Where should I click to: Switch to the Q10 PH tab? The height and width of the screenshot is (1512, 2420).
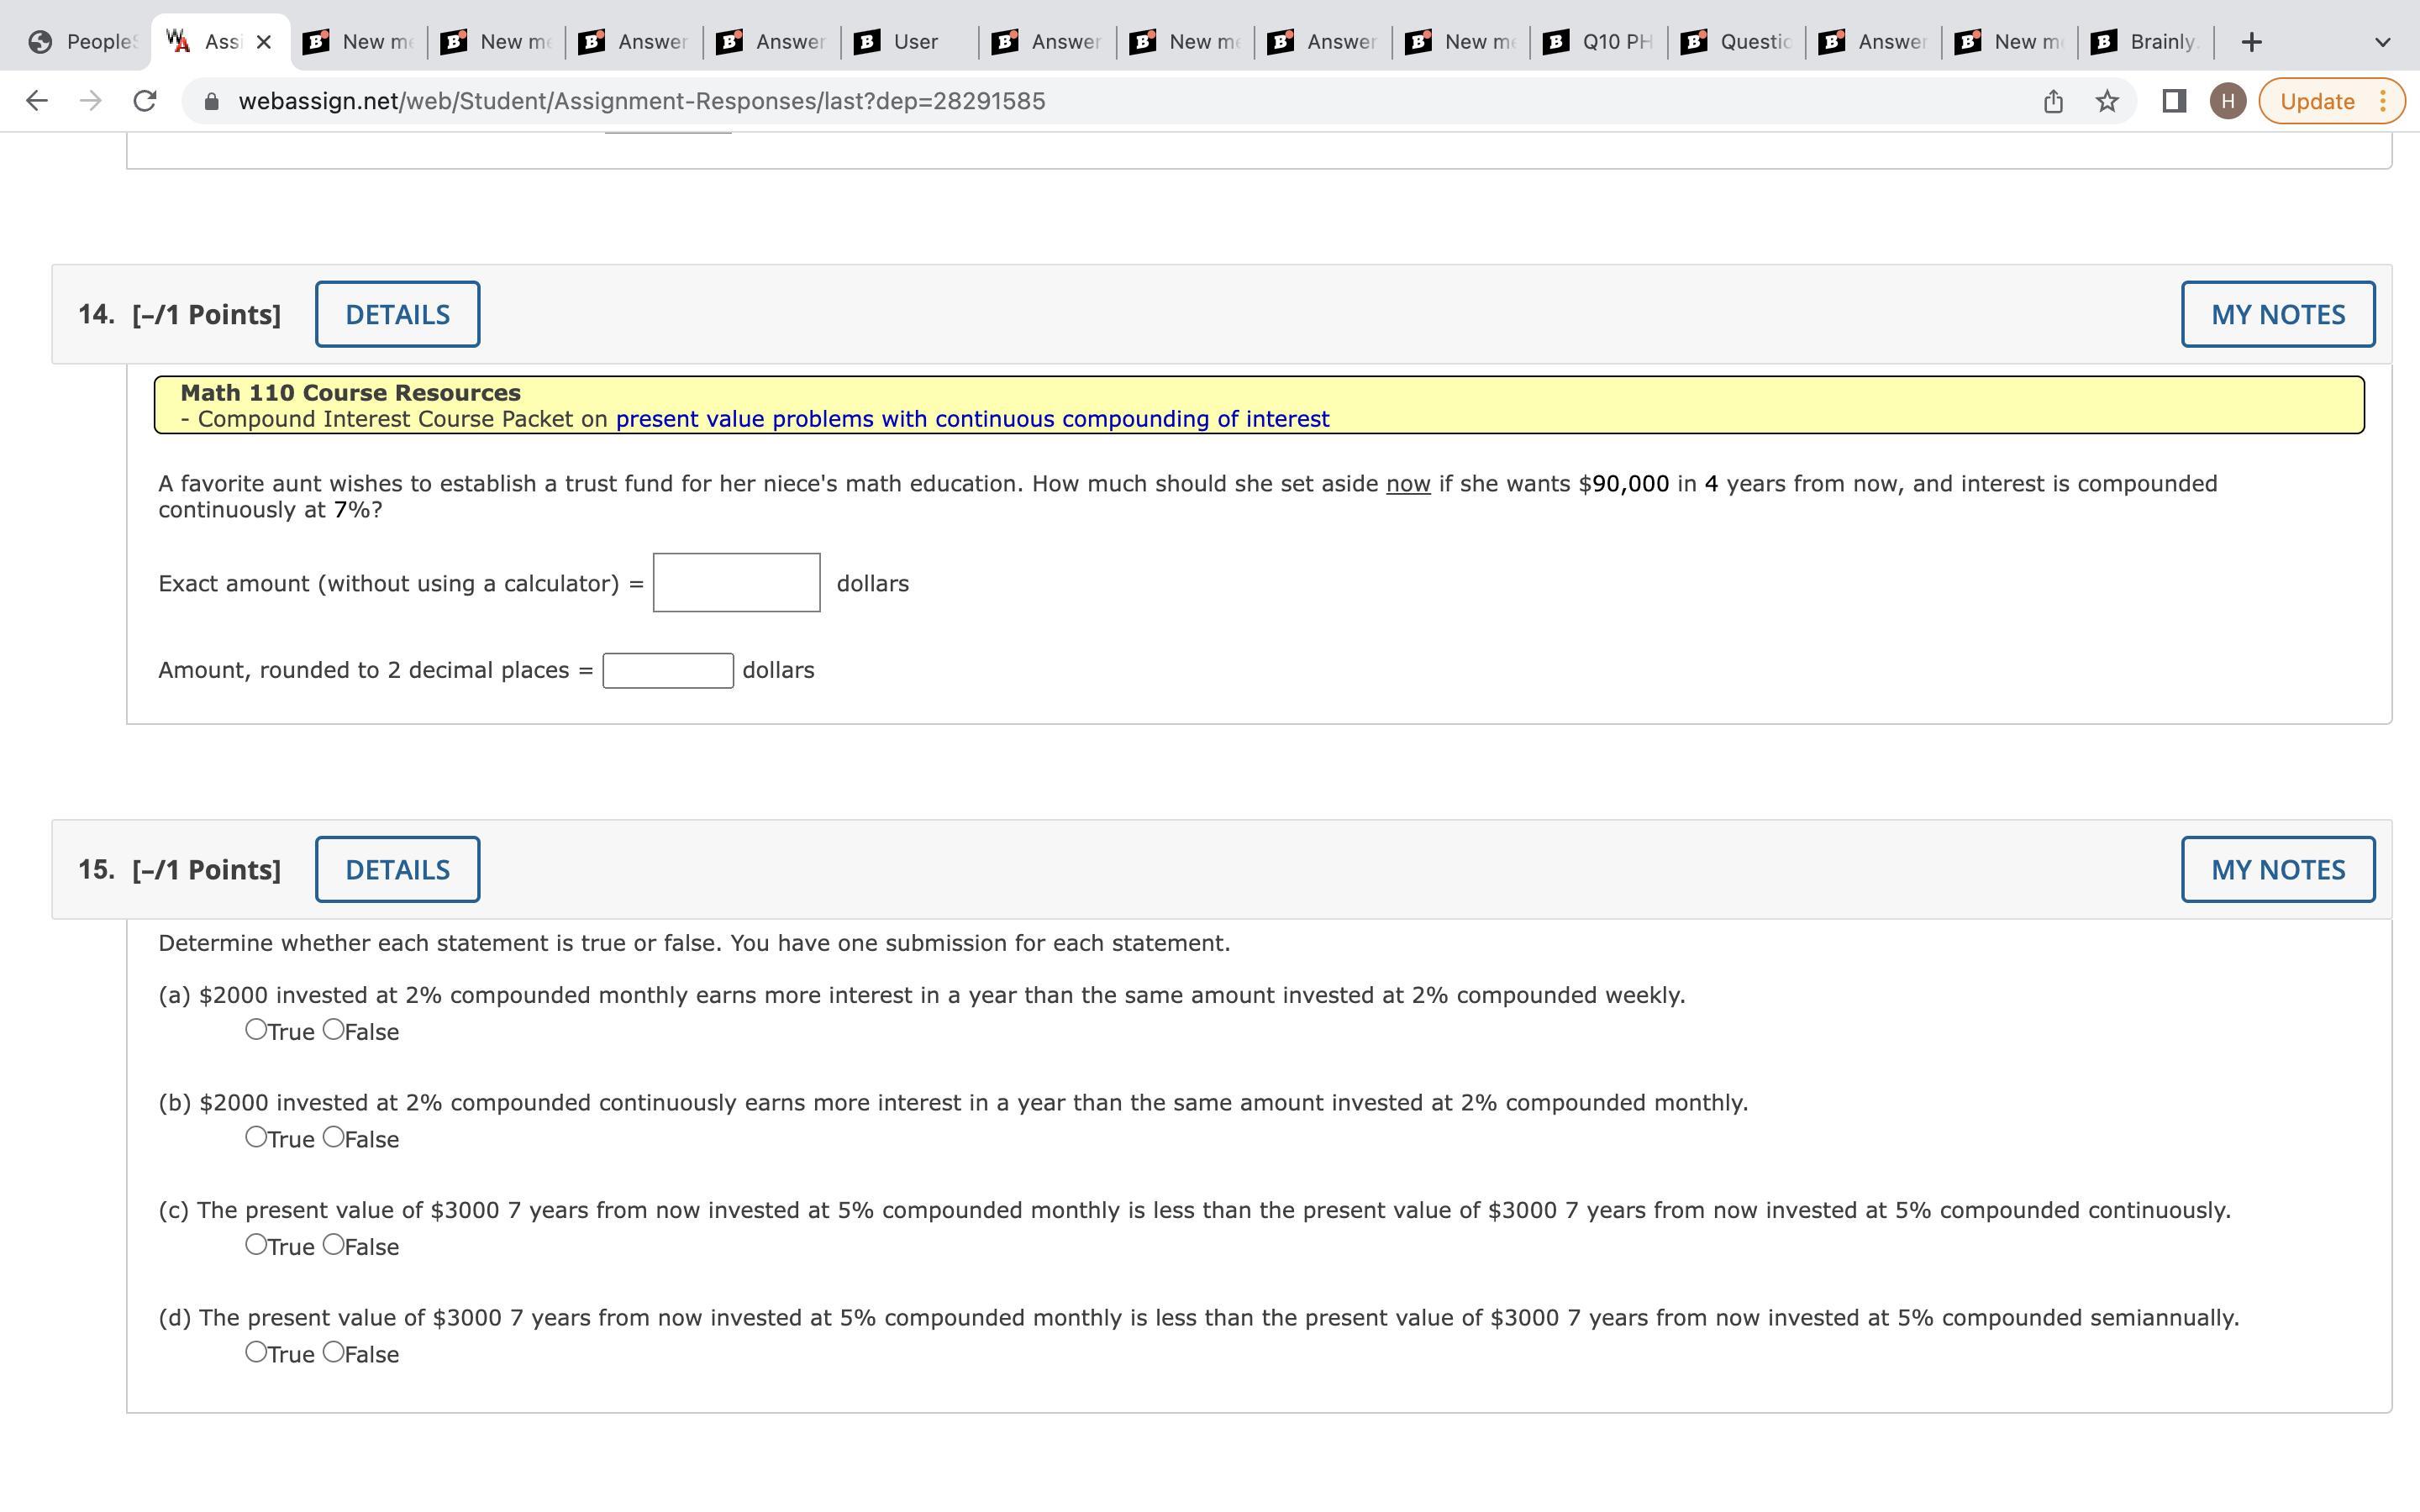(1600, 42)
